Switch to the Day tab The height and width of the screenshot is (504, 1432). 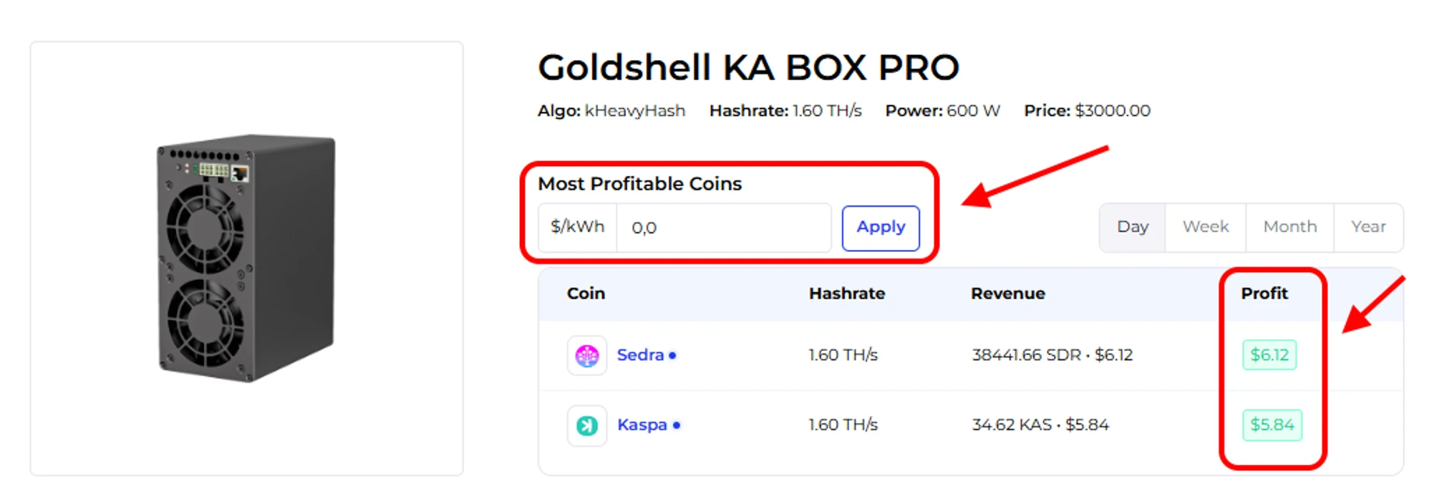pyautogui.click(x=1133, y=227)
